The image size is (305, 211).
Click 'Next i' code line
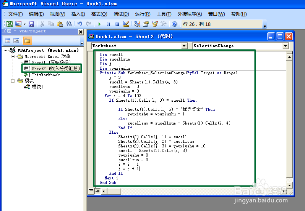pos(111,178)
